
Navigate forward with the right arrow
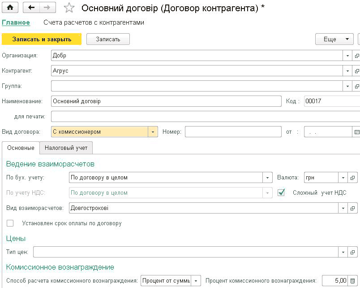click(47, 7)
